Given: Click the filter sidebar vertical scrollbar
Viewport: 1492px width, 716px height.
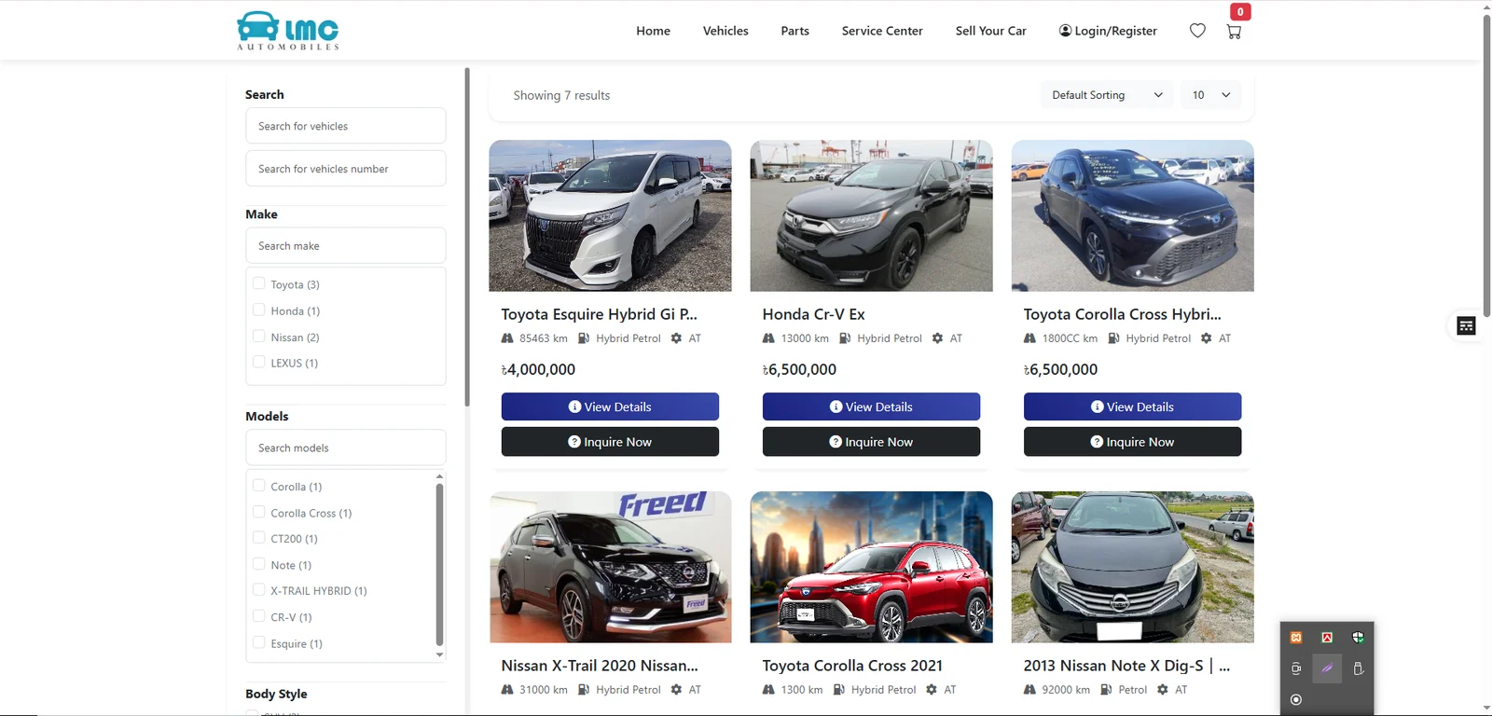Looking at the screenshot, I should [466, 237].
